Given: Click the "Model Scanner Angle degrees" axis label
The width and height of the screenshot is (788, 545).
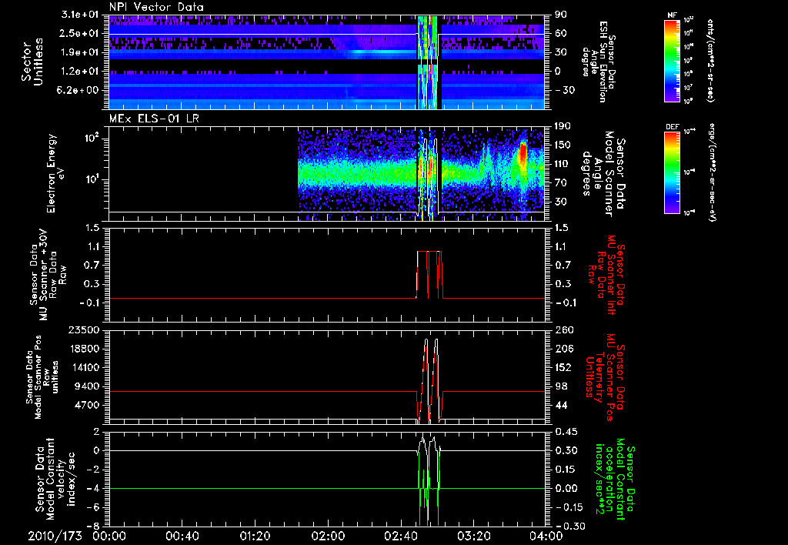Looking at the screenshot, I should pos(603,174).
